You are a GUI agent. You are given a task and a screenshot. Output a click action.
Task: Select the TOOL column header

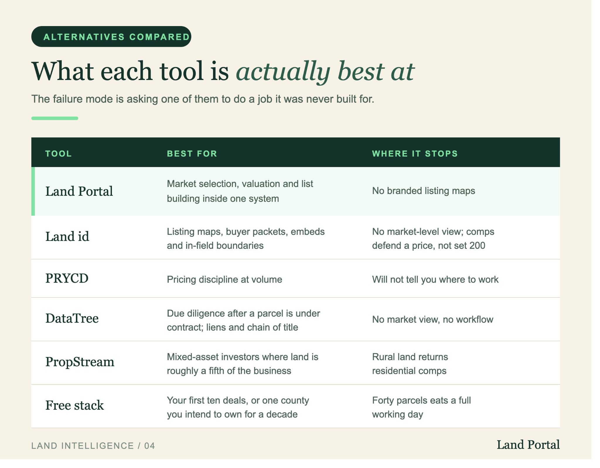(59, 154)
